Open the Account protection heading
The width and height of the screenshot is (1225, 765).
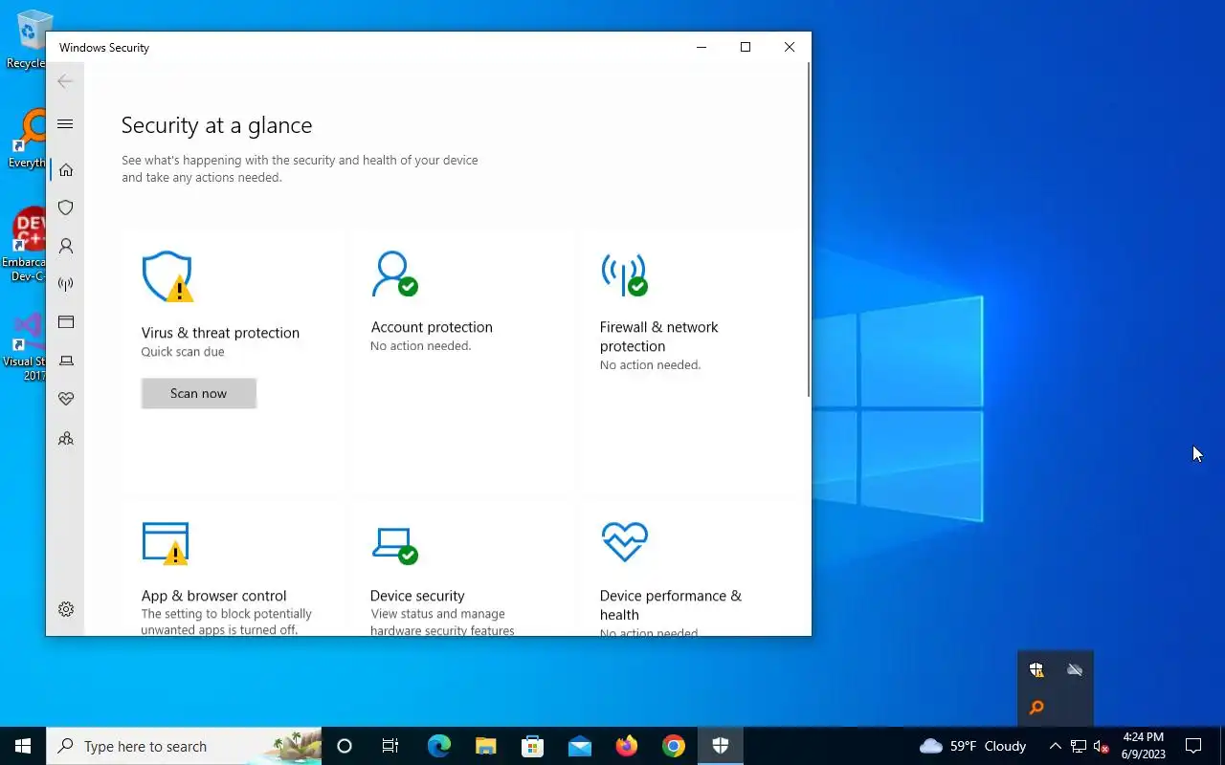coord(432,327)
